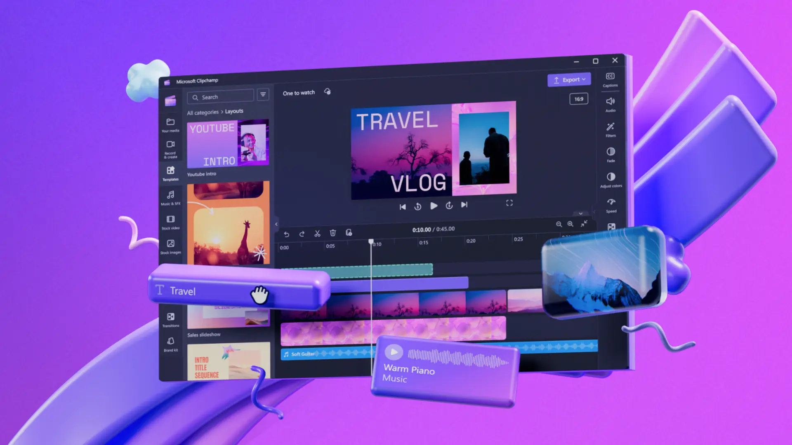
Task: Toggle the 16:9 aspect ratio dropdown
Action: coord(579,99)
